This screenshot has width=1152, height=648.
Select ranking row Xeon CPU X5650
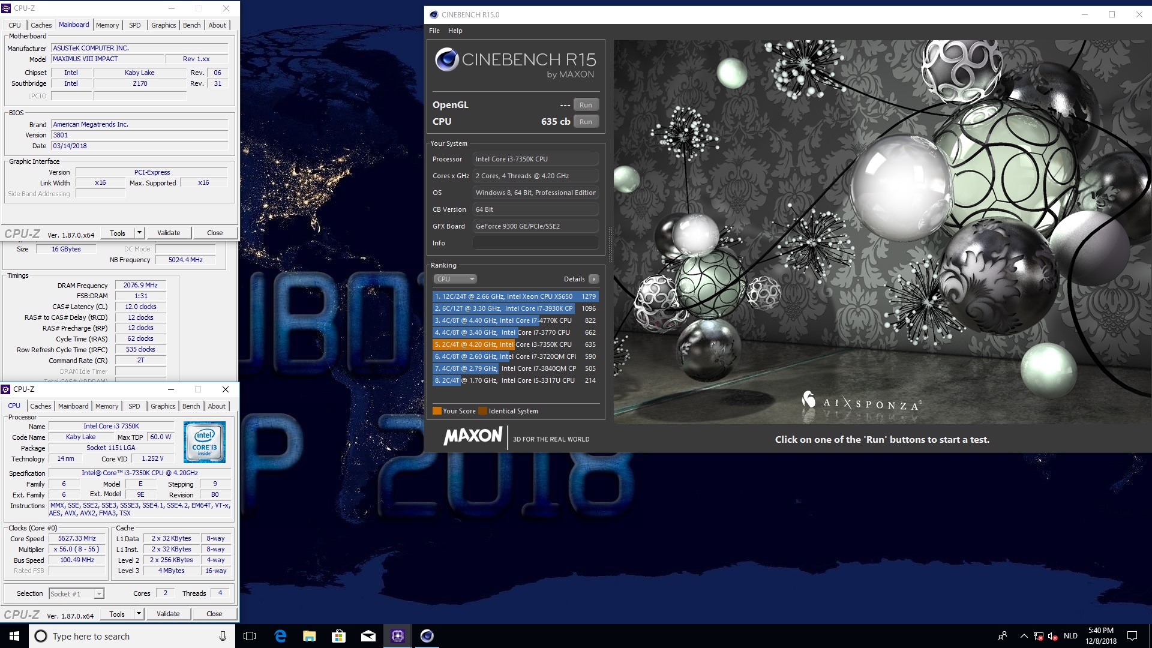515,296
